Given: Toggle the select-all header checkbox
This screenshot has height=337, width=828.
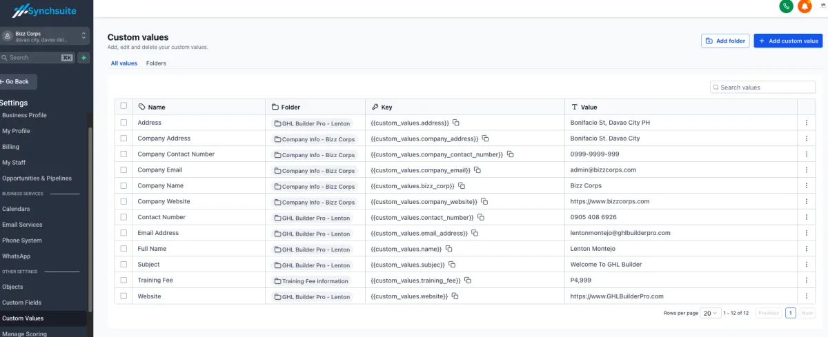Looking at the screenshot, I should pyautogui.click(x=124, y=106).
